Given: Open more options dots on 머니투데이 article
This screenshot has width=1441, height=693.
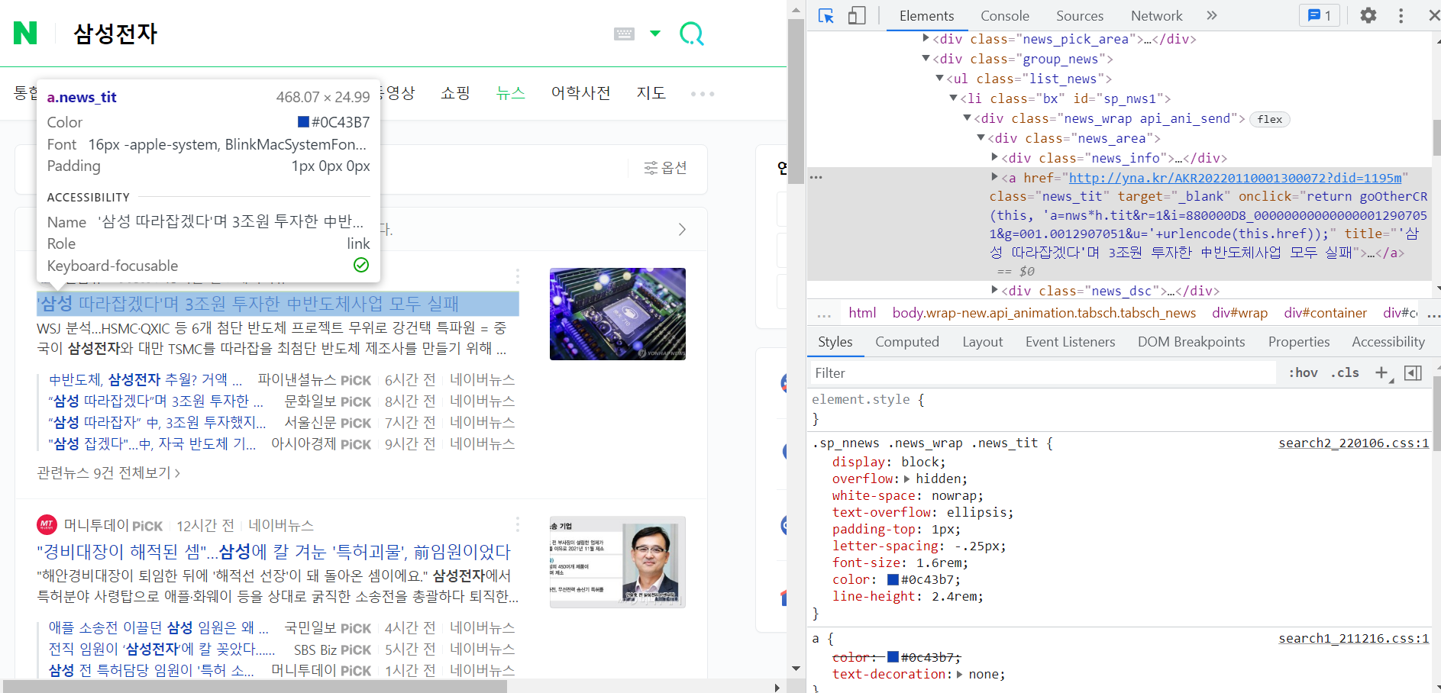Looking at the screenshot, I should tap(517, 524).
